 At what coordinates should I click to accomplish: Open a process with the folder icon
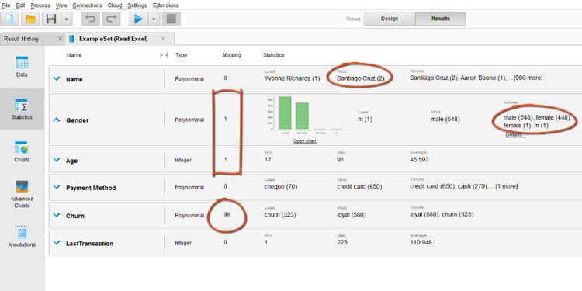(x=30, y=19)
